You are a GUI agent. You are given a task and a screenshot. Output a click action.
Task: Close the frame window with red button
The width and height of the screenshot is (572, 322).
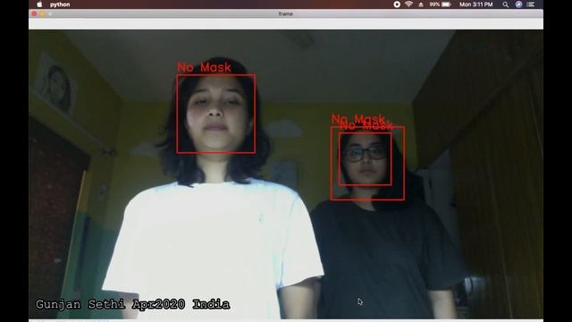tap(34, 14)
